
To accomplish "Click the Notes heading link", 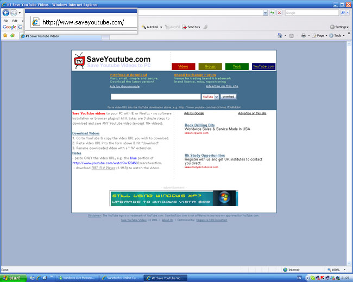I will pos(77,153).
